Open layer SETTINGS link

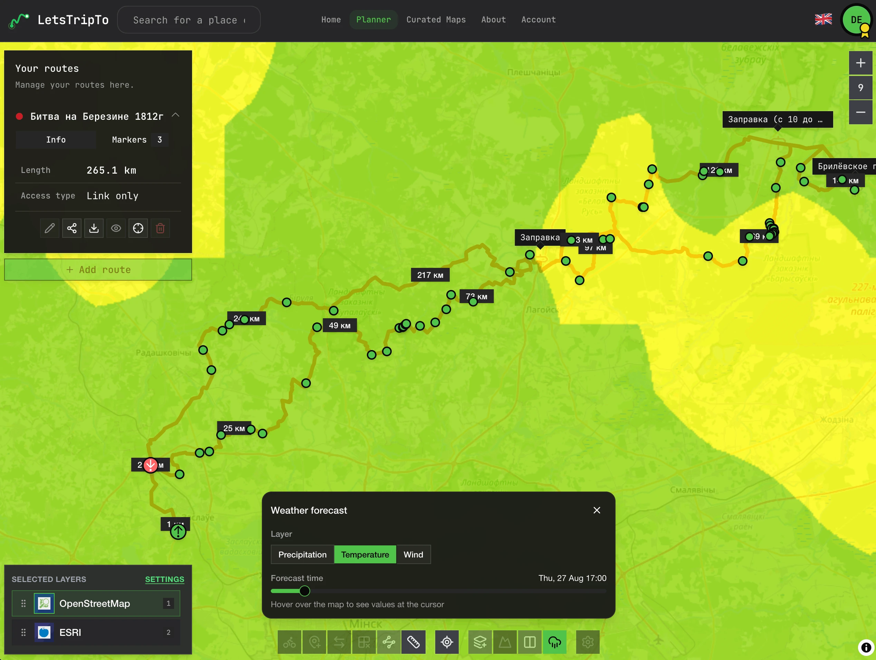165,579
